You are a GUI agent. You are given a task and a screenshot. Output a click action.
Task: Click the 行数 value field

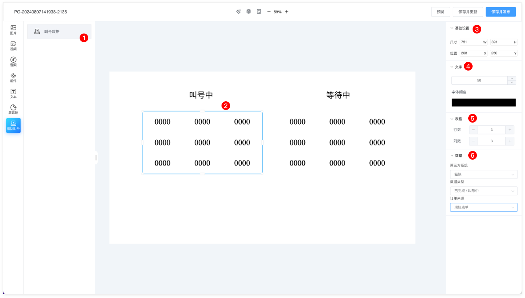(491, 130)
